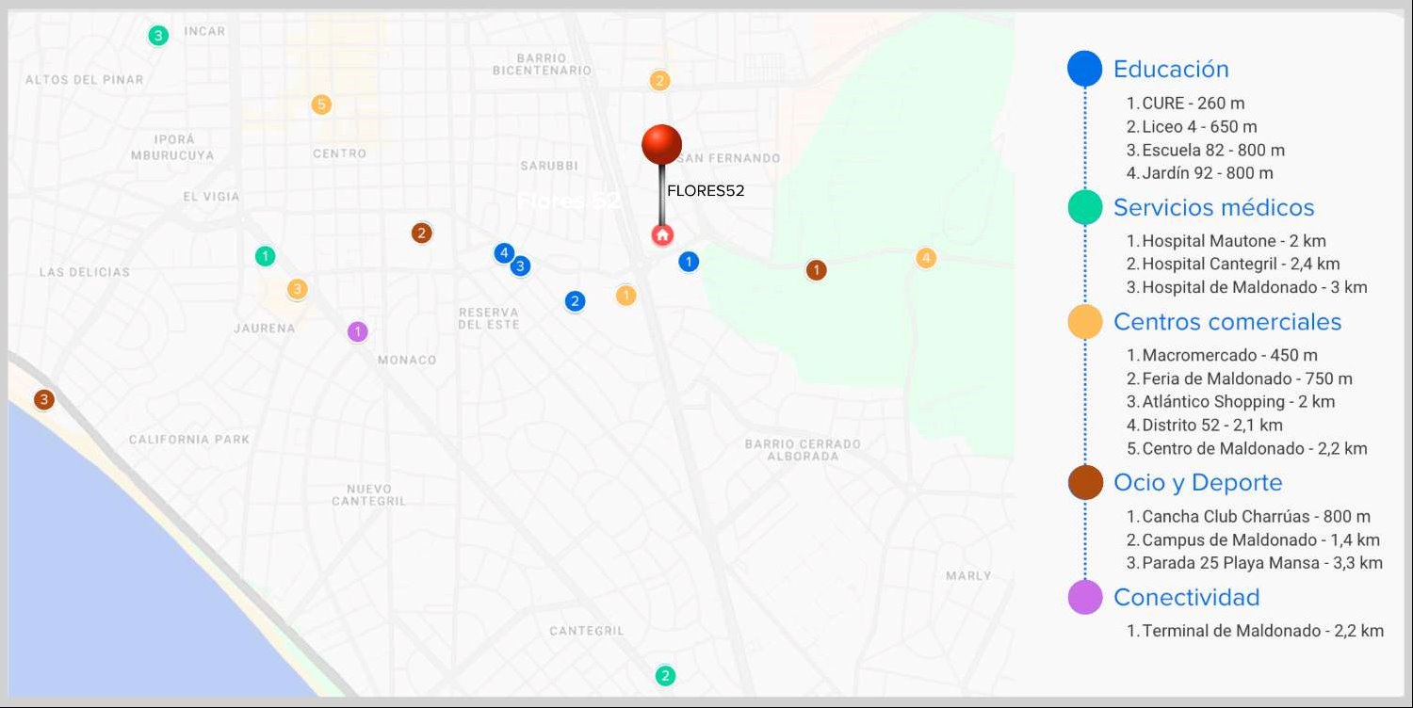Select Terminal de Maldonado - 2,2 km entry
The image size is (1413, 708).
pyautogui.click(x=1255, y=631)
